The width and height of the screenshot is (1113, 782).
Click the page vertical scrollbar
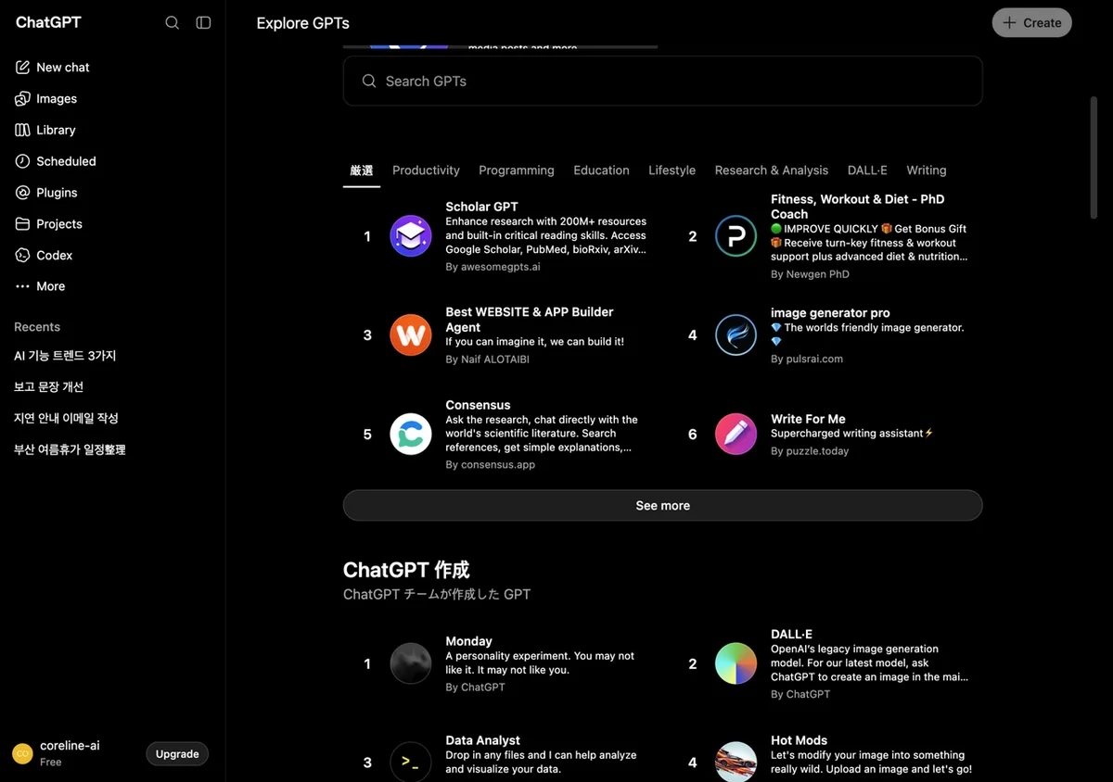click(x=1094, y=158)
